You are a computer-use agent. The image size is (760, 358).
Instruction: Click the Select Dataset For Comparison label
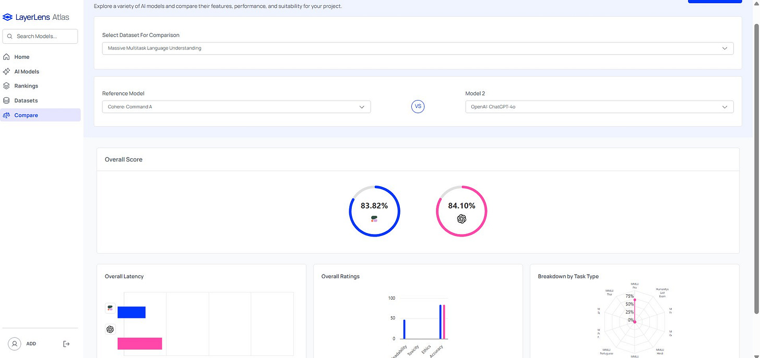point(141,35)
